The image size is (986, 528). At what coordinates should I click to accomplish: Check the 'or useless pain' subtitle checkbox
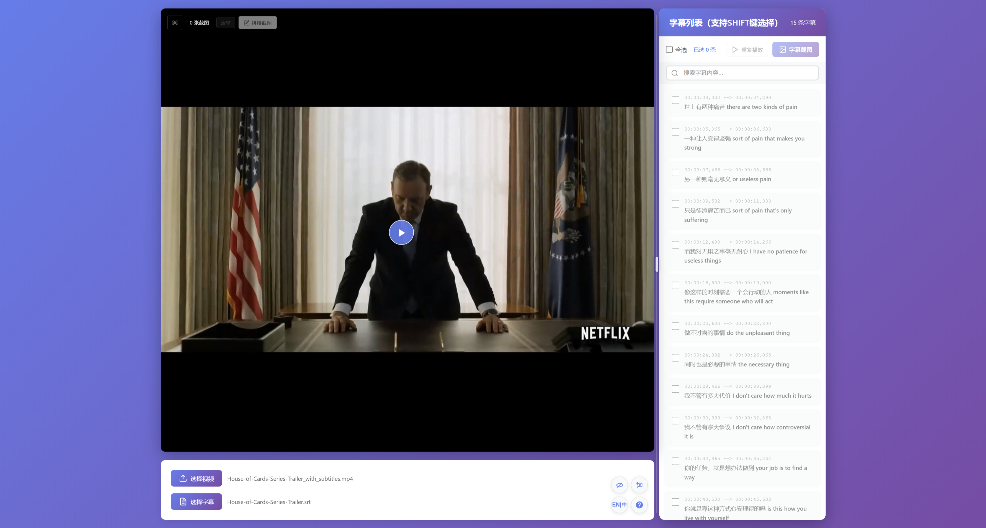[676, 172]
